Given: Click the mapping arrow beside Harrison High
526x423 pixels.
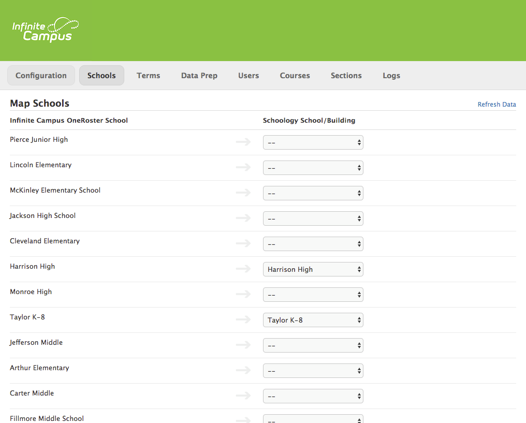Looking at the screenshot, I should click(x=243, y=269).
